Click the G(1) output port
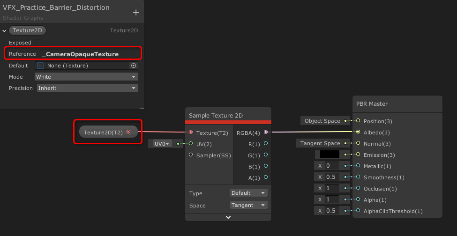The image size is (457, 236). click(x=265, y=155)
